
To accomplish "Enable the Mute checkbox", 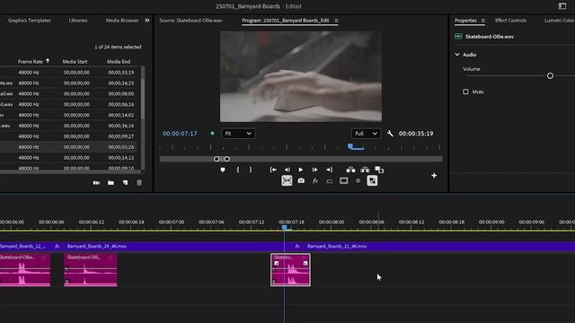I will (465, 92).
